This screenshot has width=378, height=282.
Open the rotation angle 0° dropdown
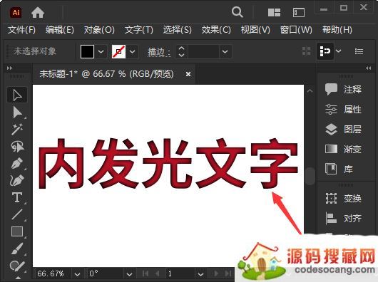pyautogui.click(x=129, y=274)
